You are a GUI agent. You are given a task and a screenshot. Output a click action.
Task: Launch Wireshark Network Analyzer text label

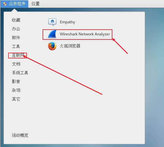tap(85, 34)
